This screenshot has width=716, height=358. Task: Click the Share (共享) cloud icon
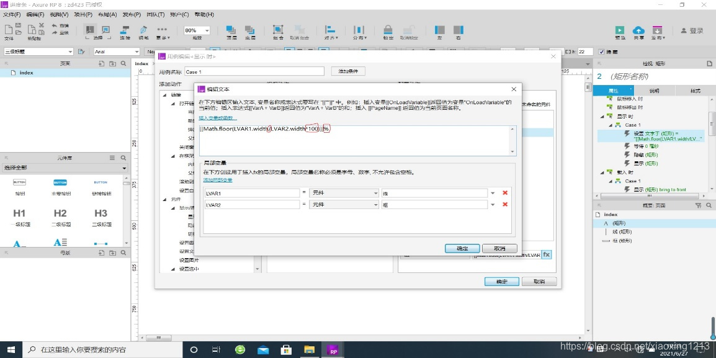click(638, 30)
